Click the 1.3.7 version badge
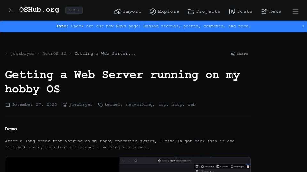The height and width of the screenshot is (172, 307). pyautogui.click(x=74, y=10)
